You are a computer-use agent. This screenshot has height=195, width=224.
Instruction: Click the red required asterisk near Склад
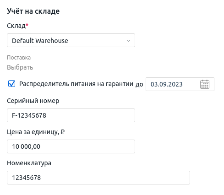(27, 25)
